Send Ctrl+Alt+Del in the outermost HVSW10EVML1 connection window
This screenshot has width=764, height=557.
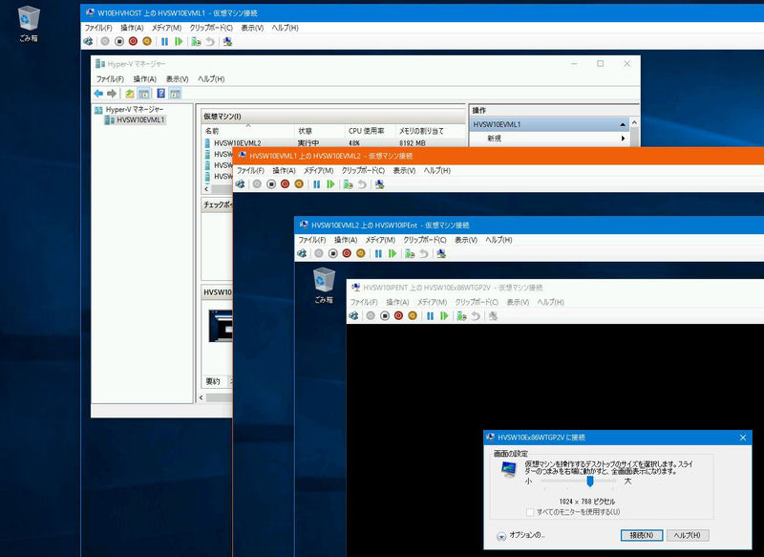pos(88,41)
